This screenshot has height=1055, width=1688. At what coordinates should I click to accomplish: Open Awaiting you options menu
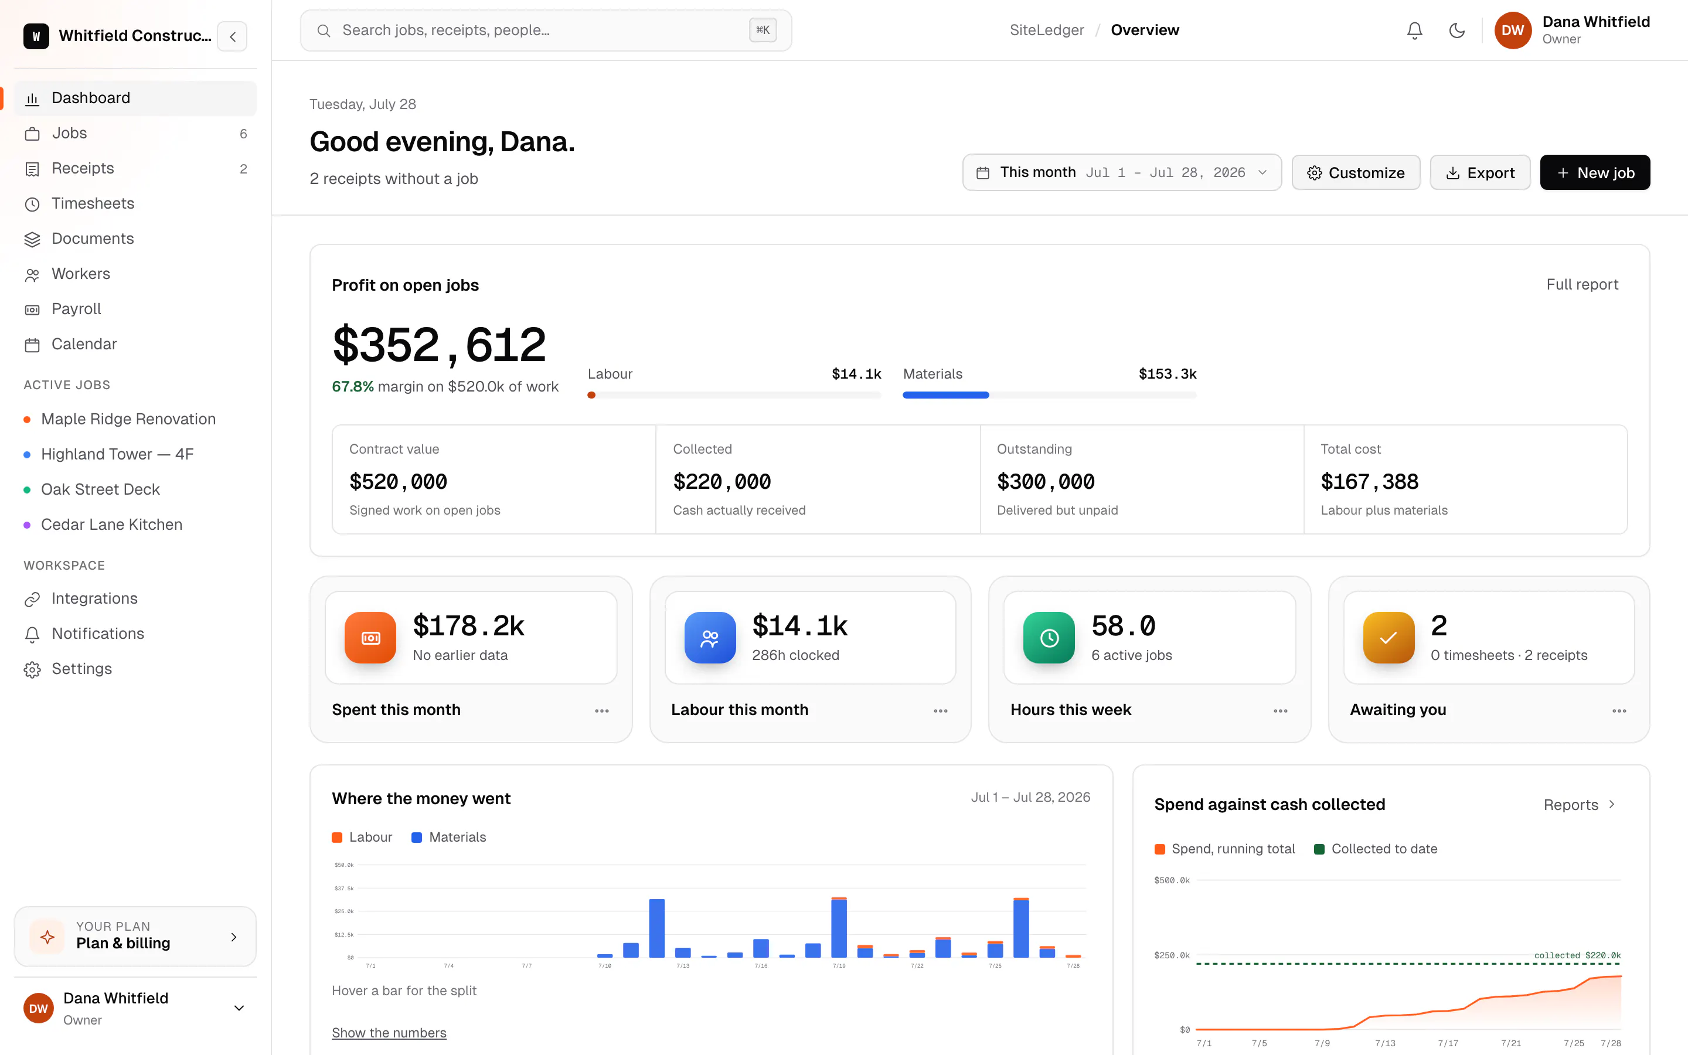point(1619,710)
